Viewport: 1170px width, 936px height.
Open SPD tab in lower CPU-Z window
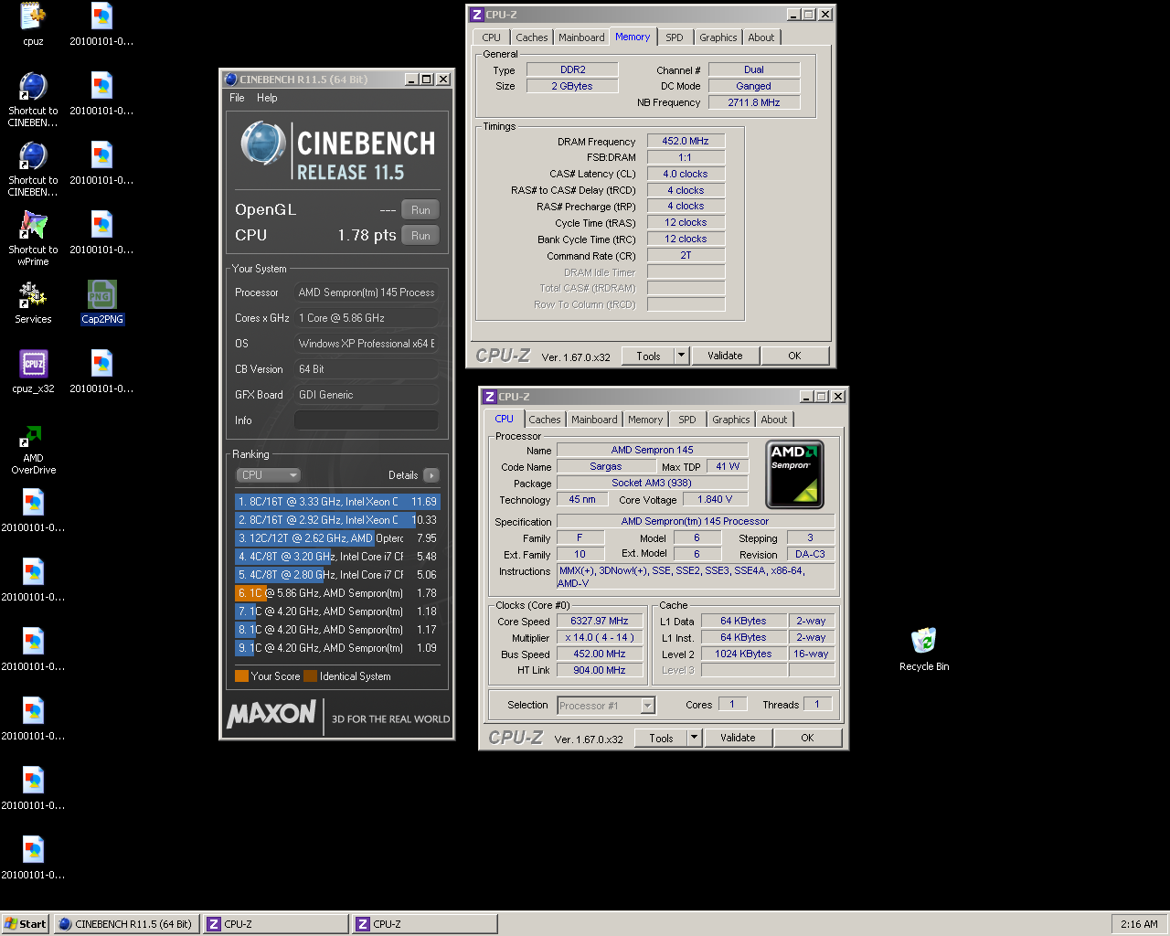click(x=687, y=420)
